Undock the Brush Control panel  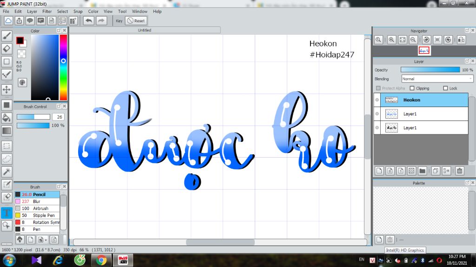click(59, 106)
